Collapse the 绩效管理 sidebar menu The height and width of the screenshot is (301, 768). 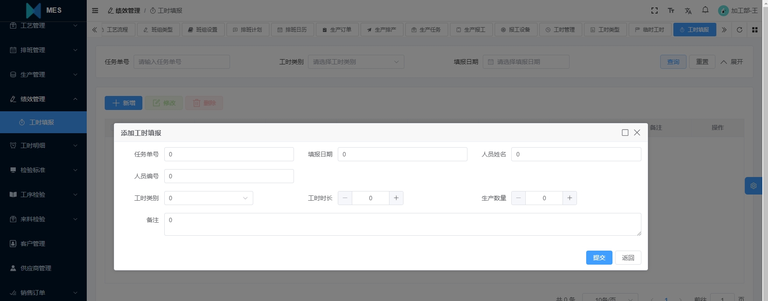pyautogui.click(x=43, y=99)
